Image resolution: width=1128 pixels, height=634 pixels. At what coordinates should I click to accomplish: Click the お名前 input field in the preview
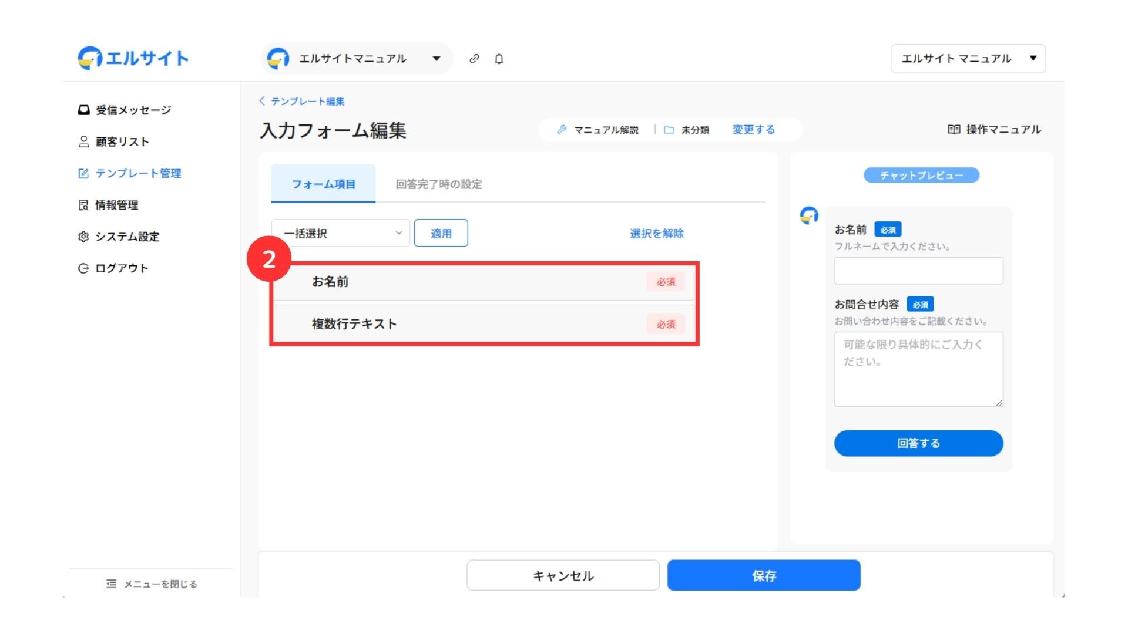click(918, 271)
